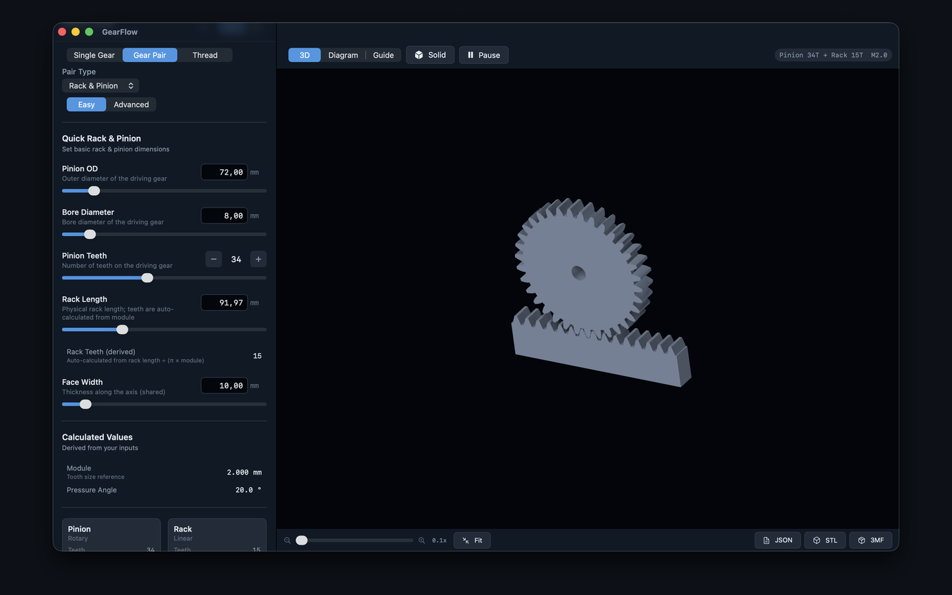This screenshot has width=952, height=595.
Task: Decrease Pinion Teeth with minus button
Action: (214, 259)
